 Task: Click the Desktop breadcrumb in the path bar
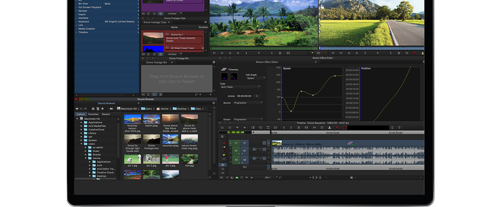(179, 108)
